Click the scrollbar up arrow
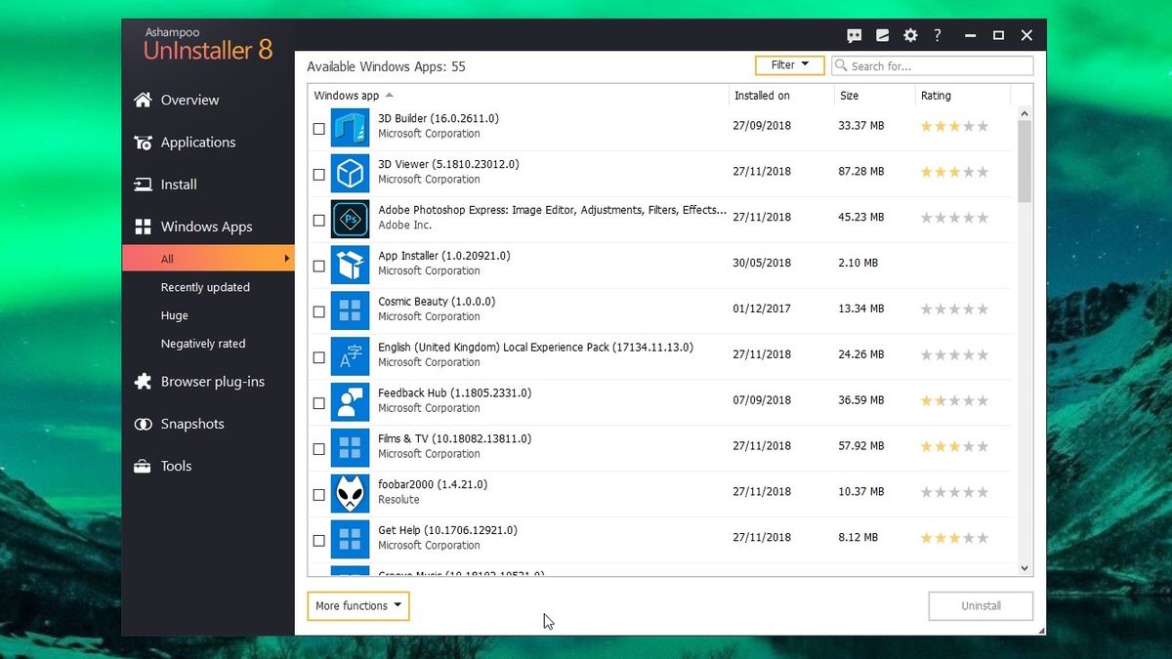Viewport: 1172px width, 659px height. coord(1025,114)
